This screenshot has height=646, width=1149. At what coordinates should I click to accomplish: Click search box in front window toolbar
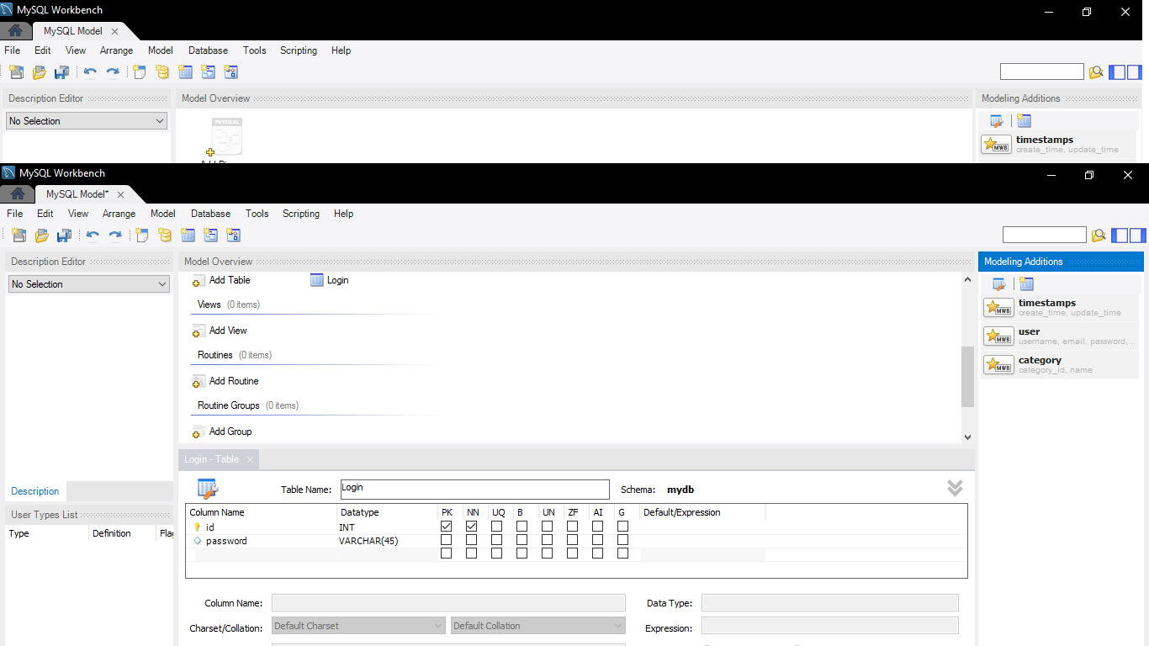point(1045,235)
